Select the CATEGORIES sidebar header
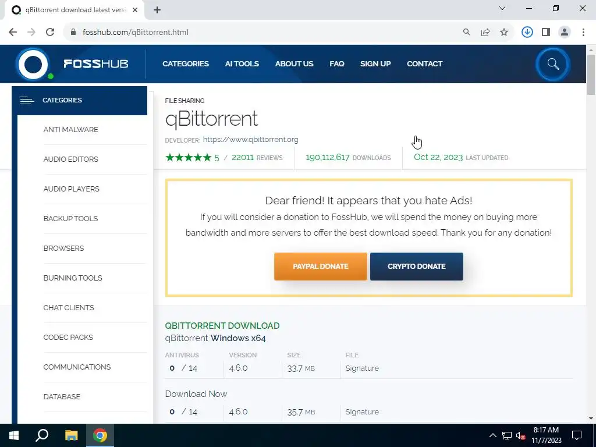The image size is (596, 447). [x=79, y=100]
